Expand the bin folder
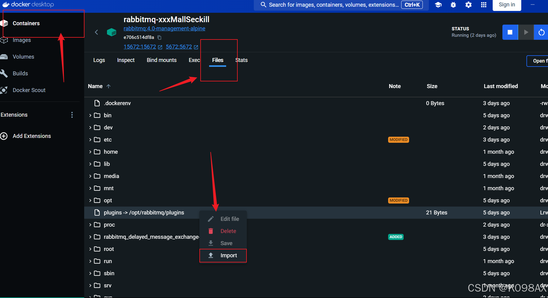The width and height of the screenshot is (548, 298). 90,115
